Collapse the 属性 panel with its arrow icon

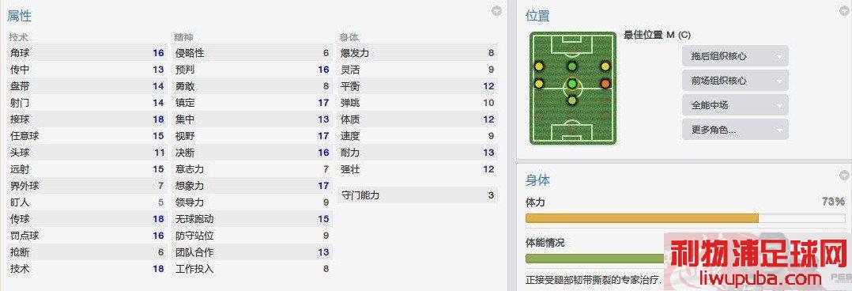496,11
